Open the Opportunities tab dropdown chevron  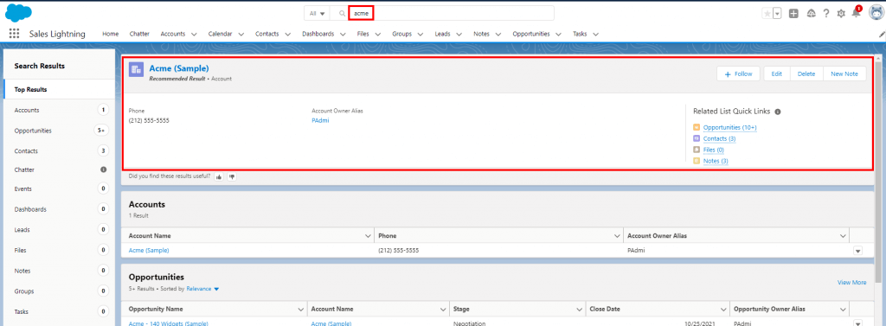558,34
